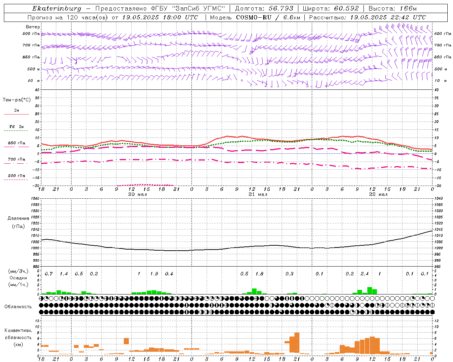Click the 1.9 precipitation value

tap(154, 274)
